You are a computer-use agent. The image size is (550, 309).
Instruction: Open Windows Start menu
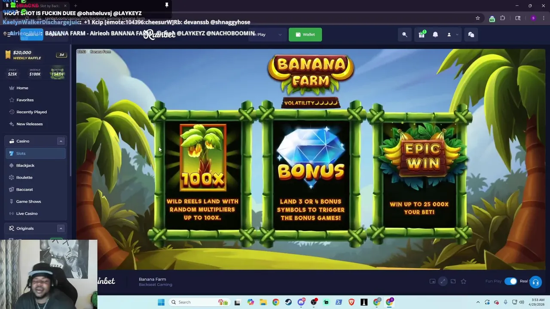pyautogui.click(x=161, y=302)
